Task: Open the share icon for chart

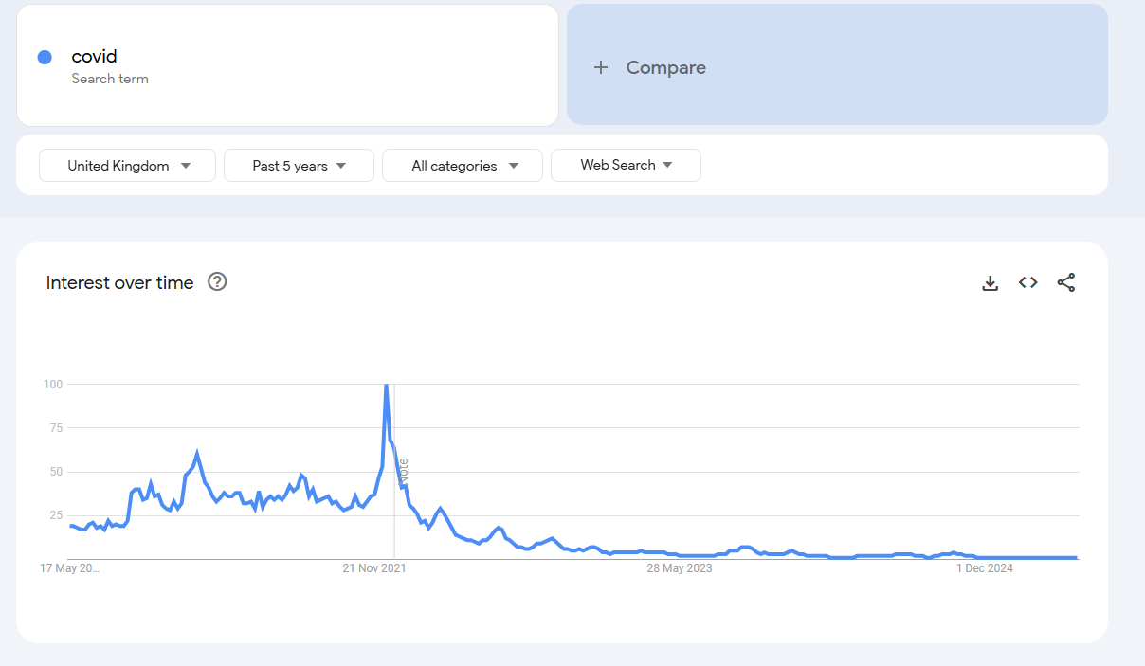Action: pyautogui.click(x=1066, y=282)
